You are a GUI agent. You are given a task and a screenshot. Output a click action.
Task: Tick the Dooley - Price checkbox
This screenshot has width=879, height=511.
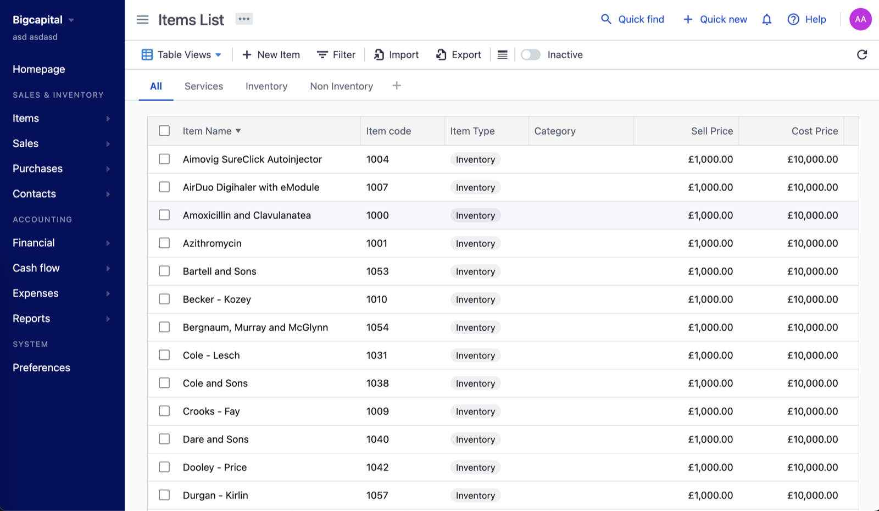click(164, 467)
